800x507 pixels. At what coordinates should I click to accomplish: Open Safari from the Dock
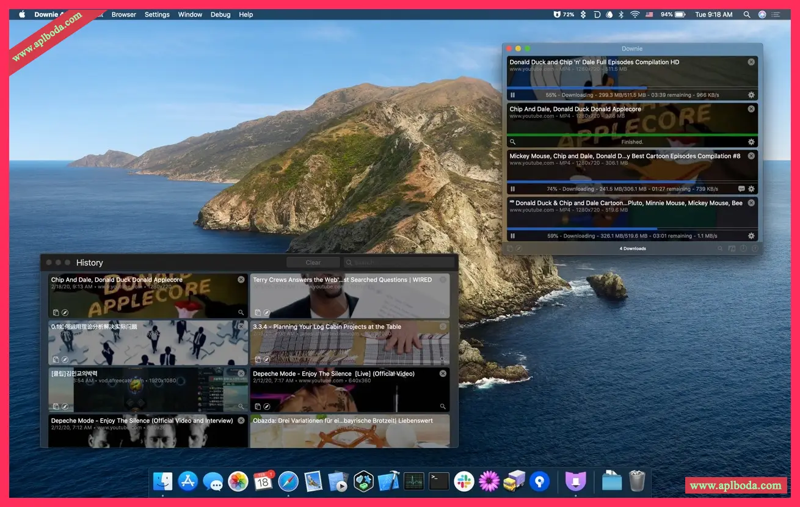288,481
